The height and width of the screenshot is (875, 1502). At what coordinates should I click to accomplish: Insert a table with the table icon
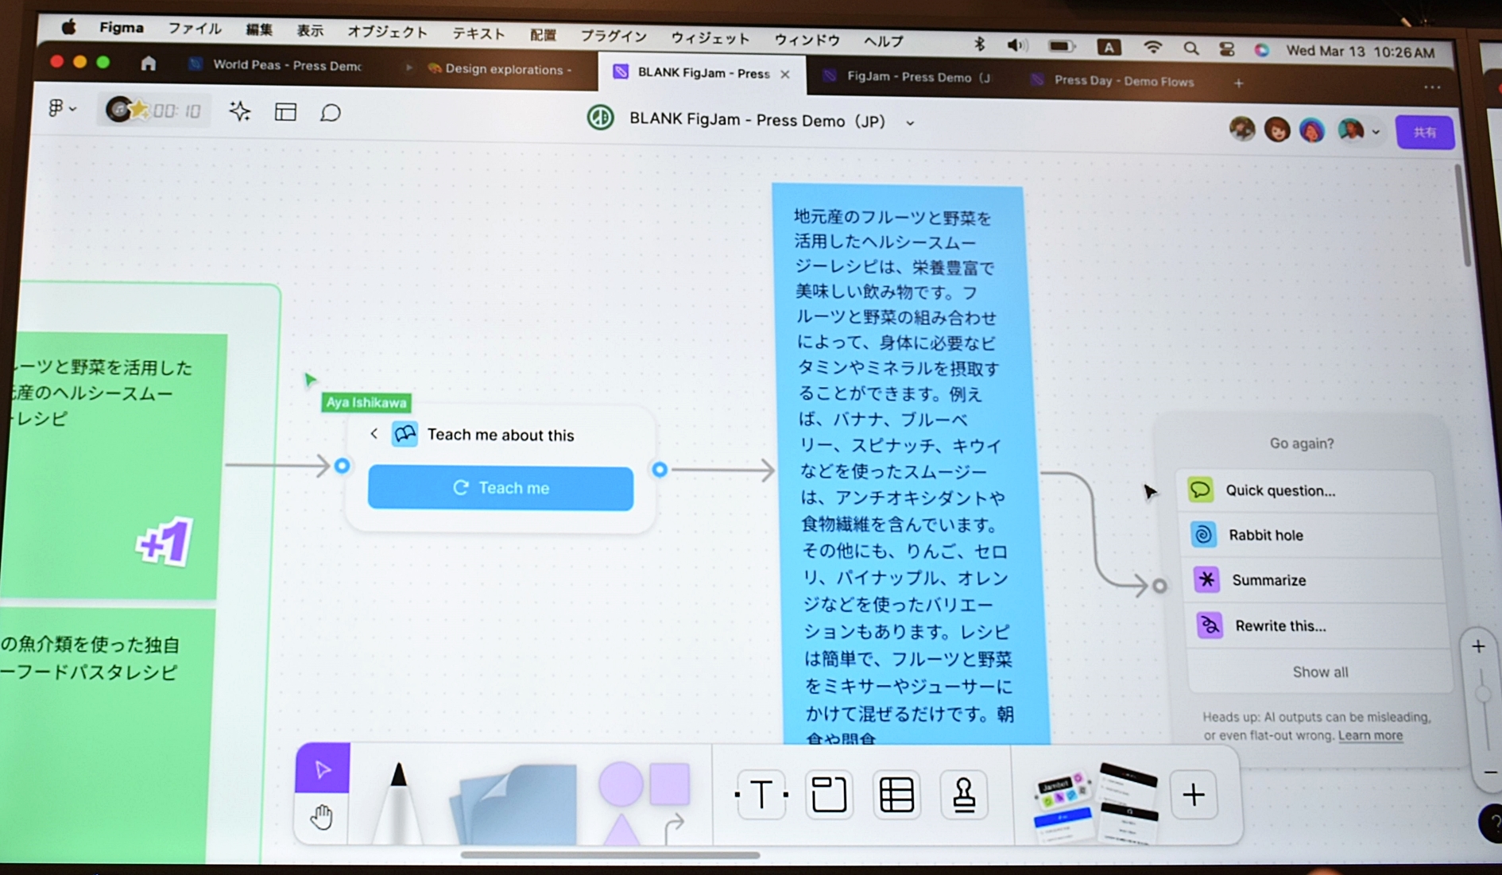click(x=896, y=794)
